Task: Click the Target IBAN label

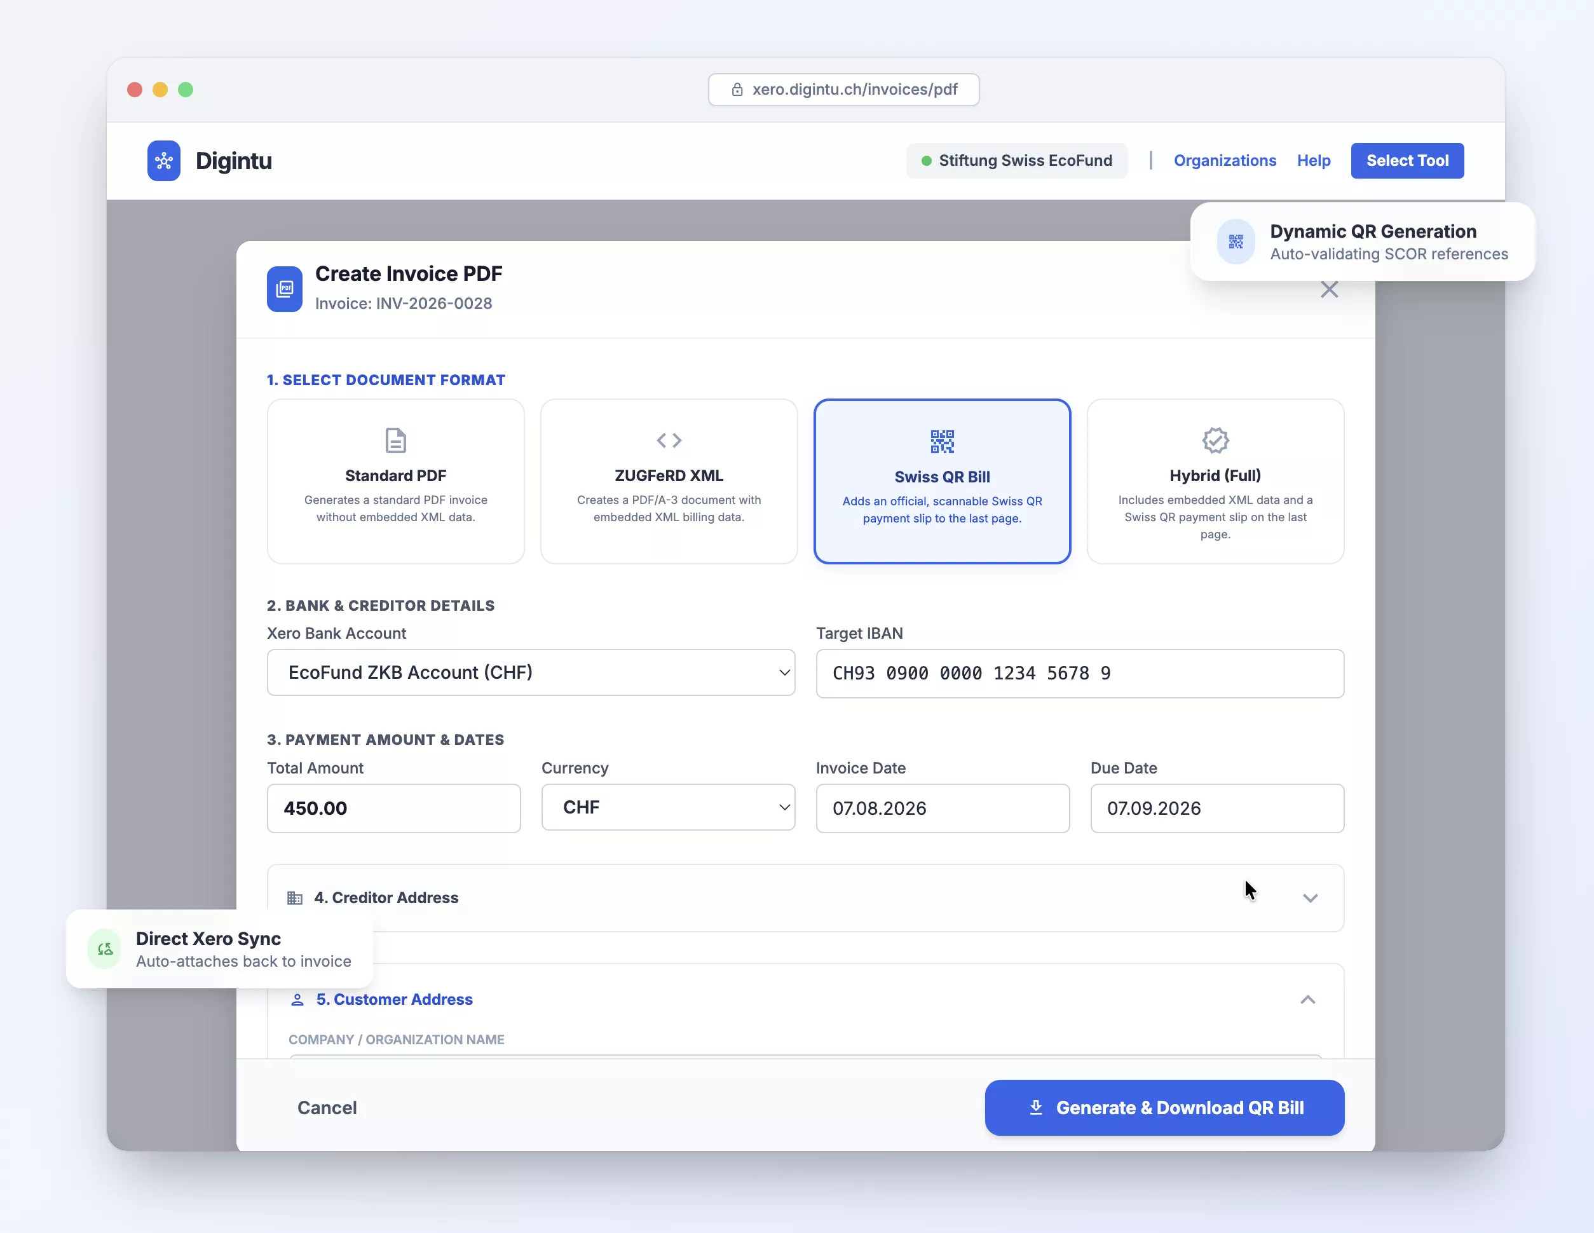Action: pos(859,633)
